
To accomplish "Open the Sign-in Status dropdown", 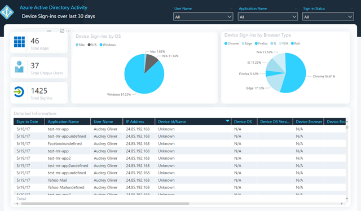I will click(328, 17).
